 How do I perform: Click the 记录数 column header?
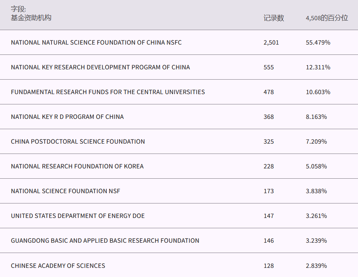pos(273,18)
